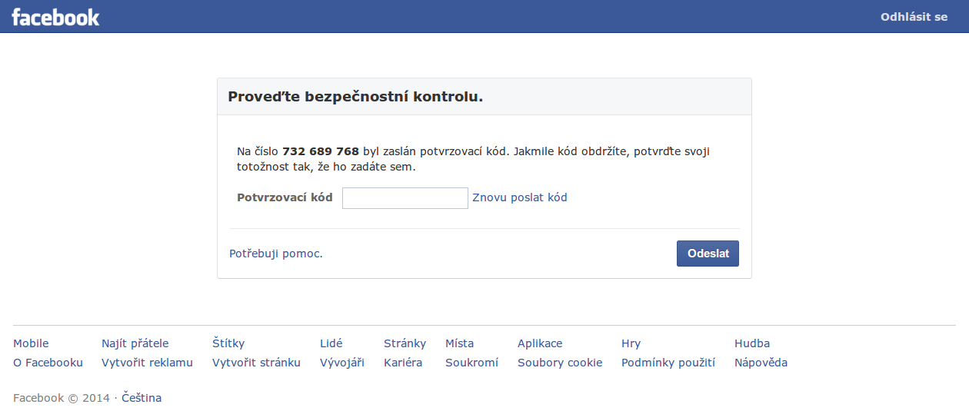Submit with the Odeslat button
This screenshot has width=969, height=411.
(708, 254)
